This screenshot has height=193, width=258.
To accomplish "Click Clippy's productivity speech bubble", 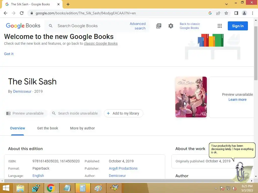I will (232, 150).
